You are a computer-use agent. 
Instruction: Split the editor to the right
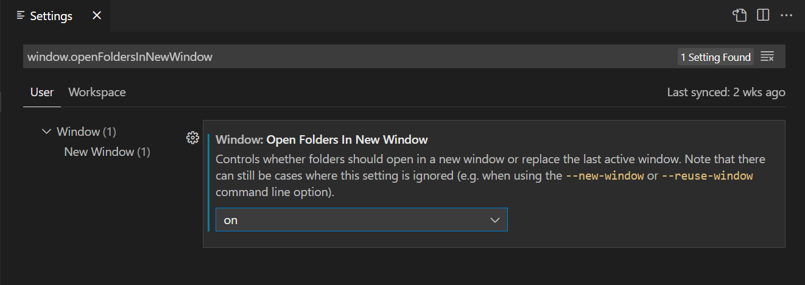click(x=763, y=15)
